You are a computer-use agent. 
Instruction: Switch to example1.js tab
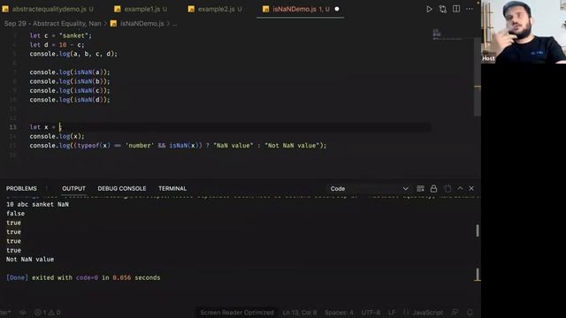141,9
